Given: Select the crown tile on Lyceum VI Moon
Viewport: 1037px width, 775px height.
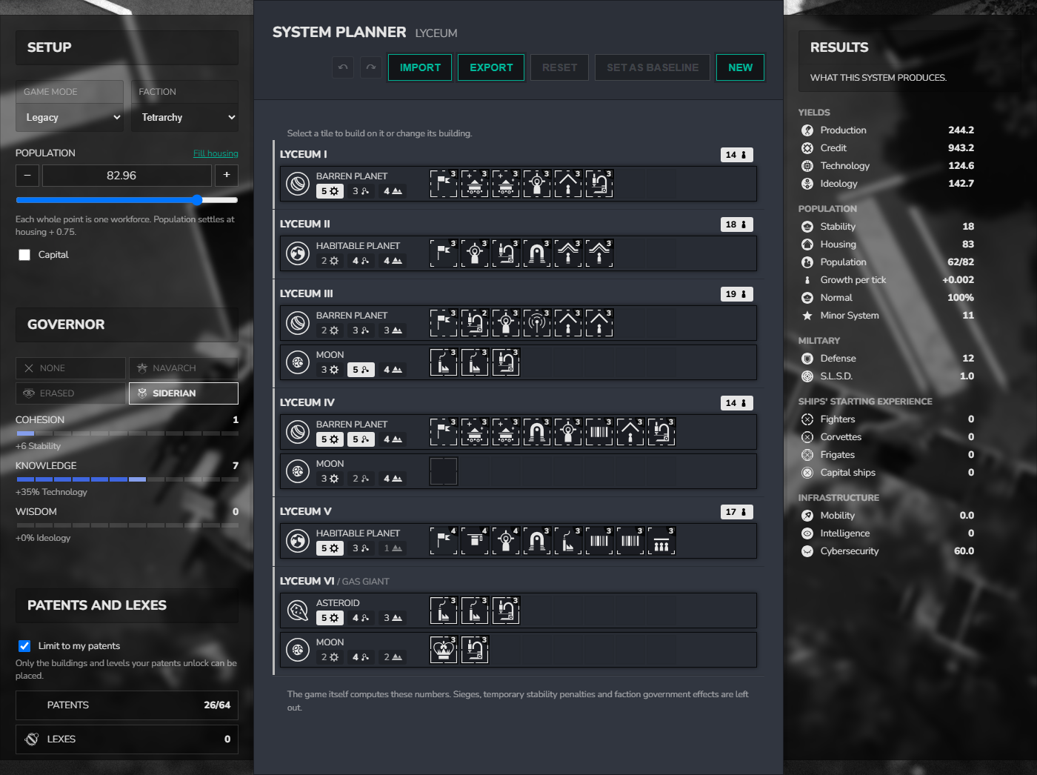Looking at the screenshot, I should point(444,650).
